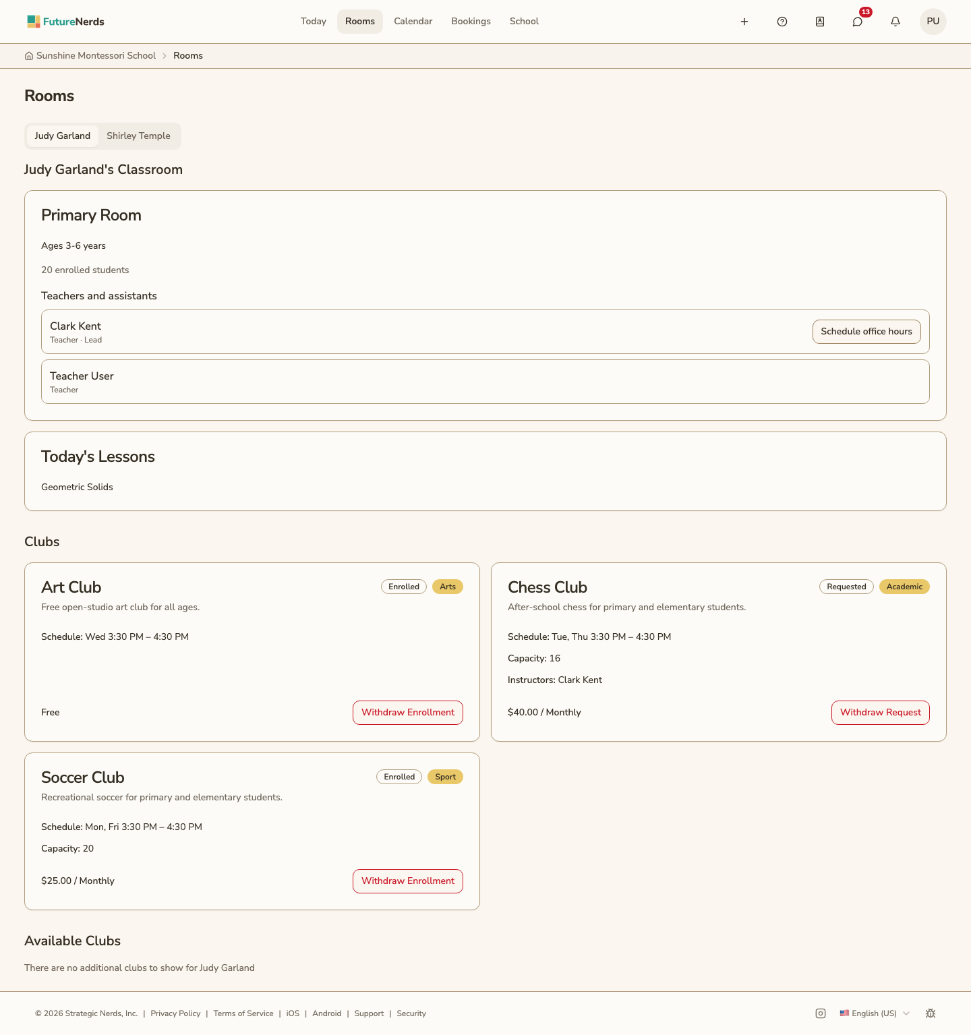Select the Judy Garland student tab
The image size is (971, 1035).
[63, 136]
